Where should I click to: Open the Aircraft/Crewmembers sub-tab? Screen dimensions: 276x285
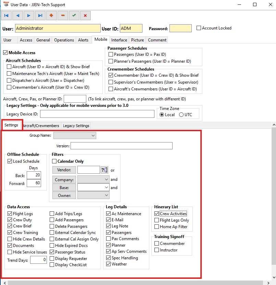(41, 126)
